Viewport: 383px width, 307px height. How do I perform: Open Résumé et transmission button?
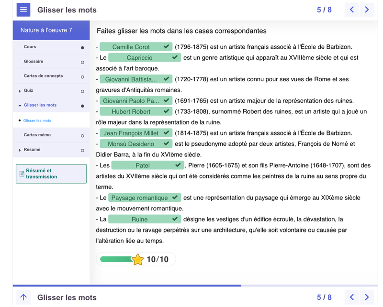tap(51, 174)
